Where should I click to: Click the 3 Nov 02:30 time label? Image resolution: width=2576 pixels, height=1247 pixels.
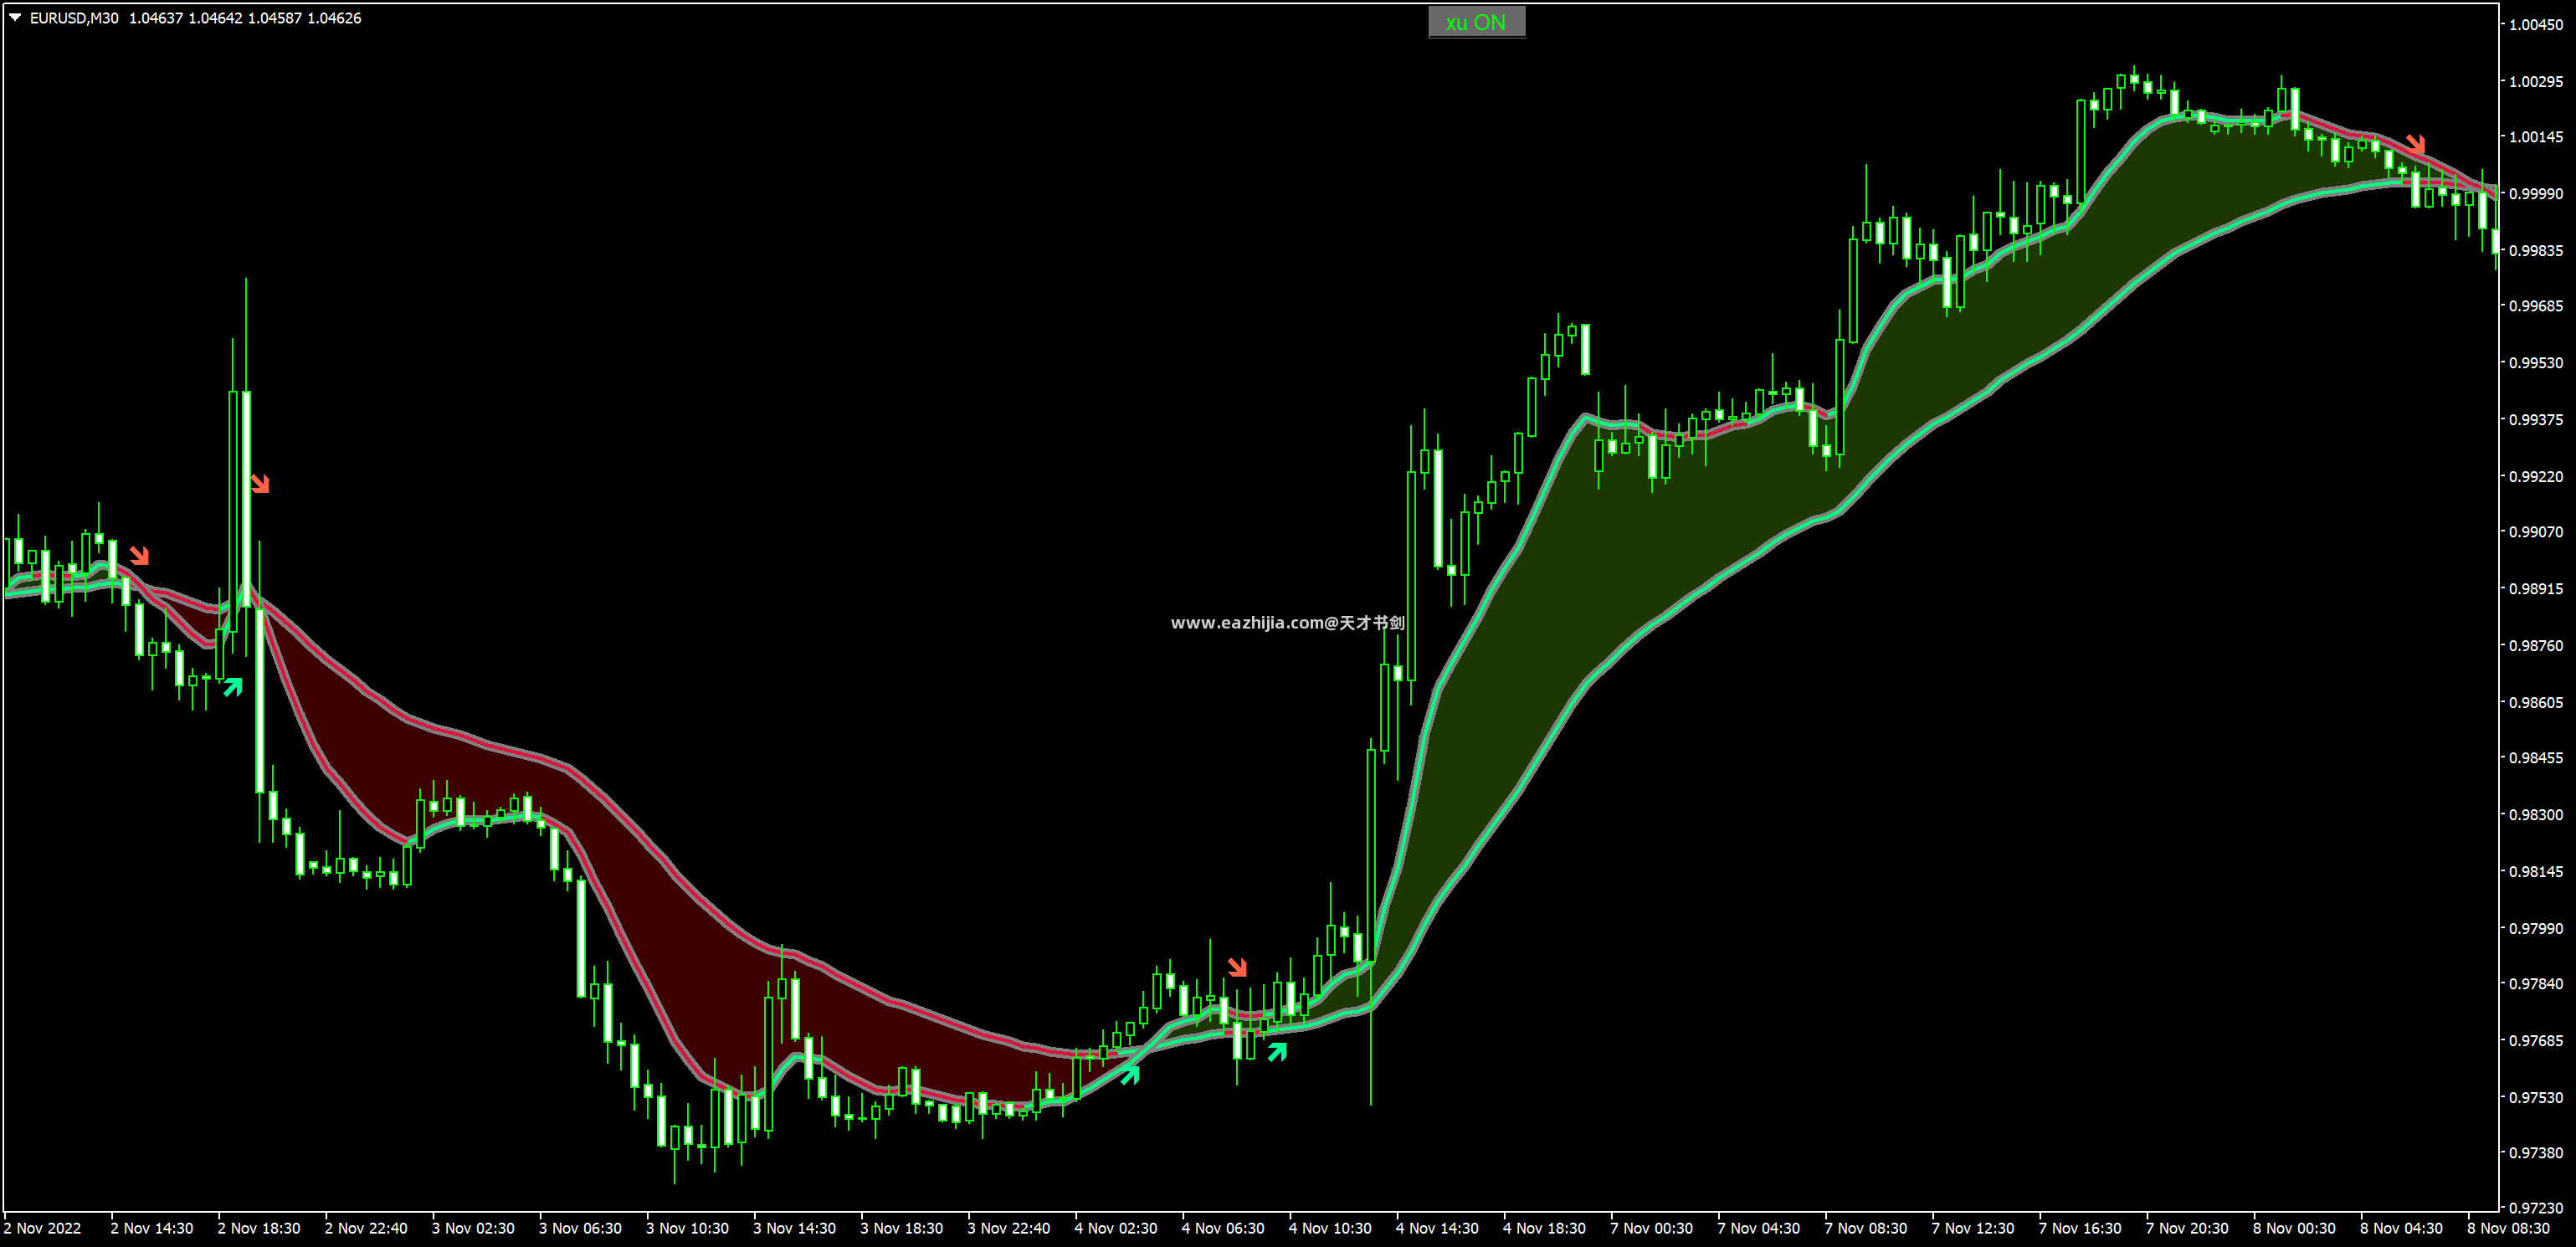(x=473, y=1228)
